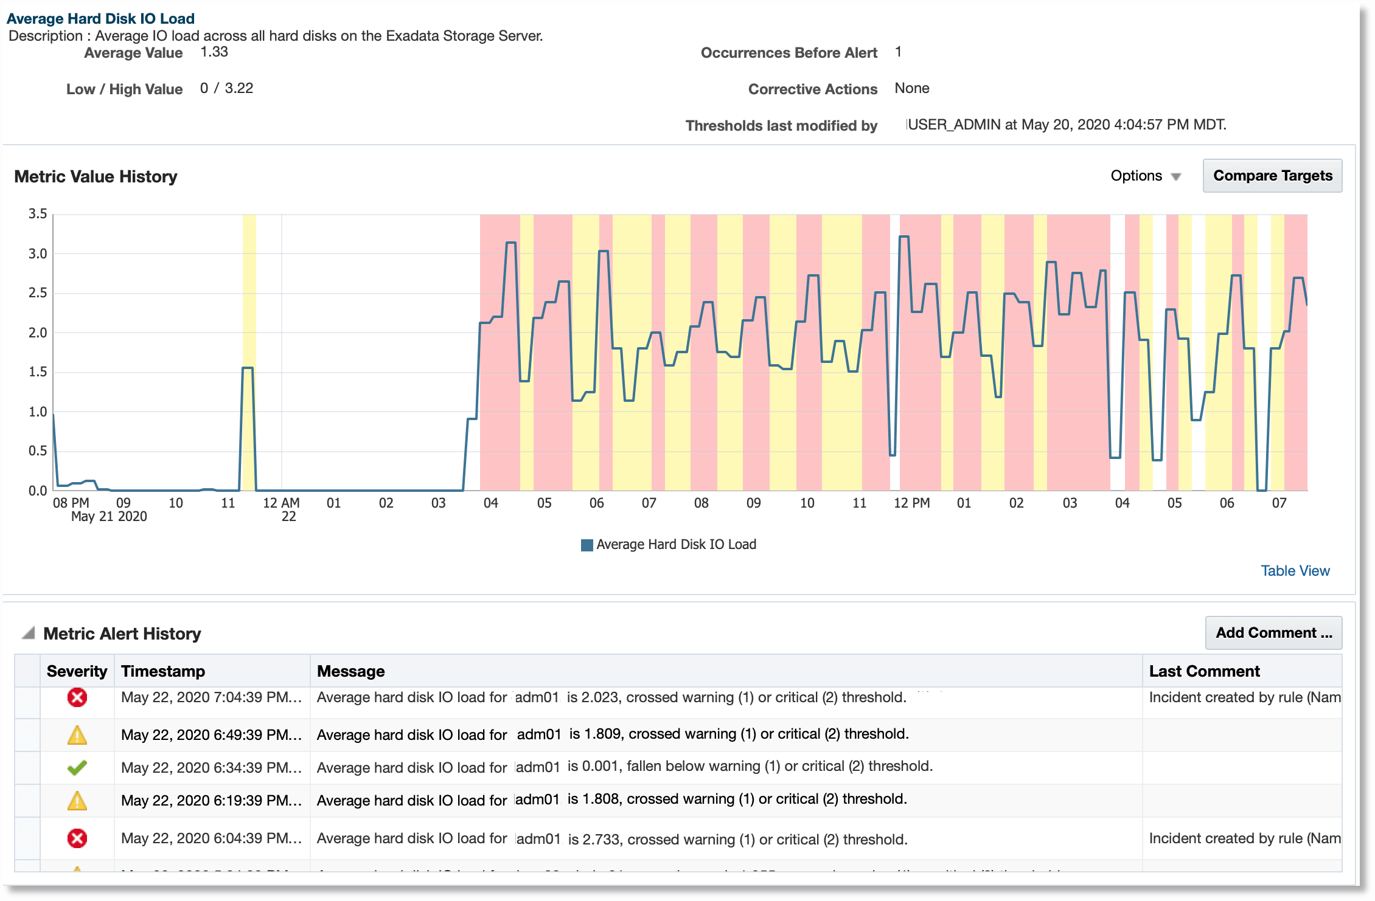Viewport: 1375px width, 901px height.
Task: Click the Severity column header to sort
Action: (x=77, y=671)
